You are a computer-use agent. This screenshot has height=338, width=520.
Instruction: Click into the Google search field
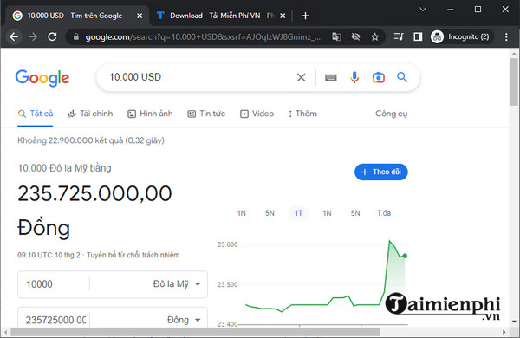(x=199, y=77)
